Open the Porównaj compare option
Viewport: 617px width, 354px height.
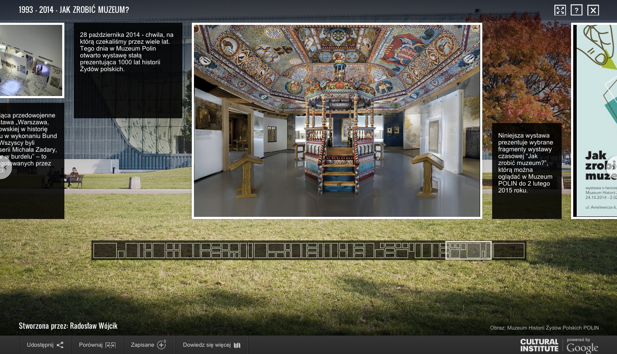(x=97, y=345)
